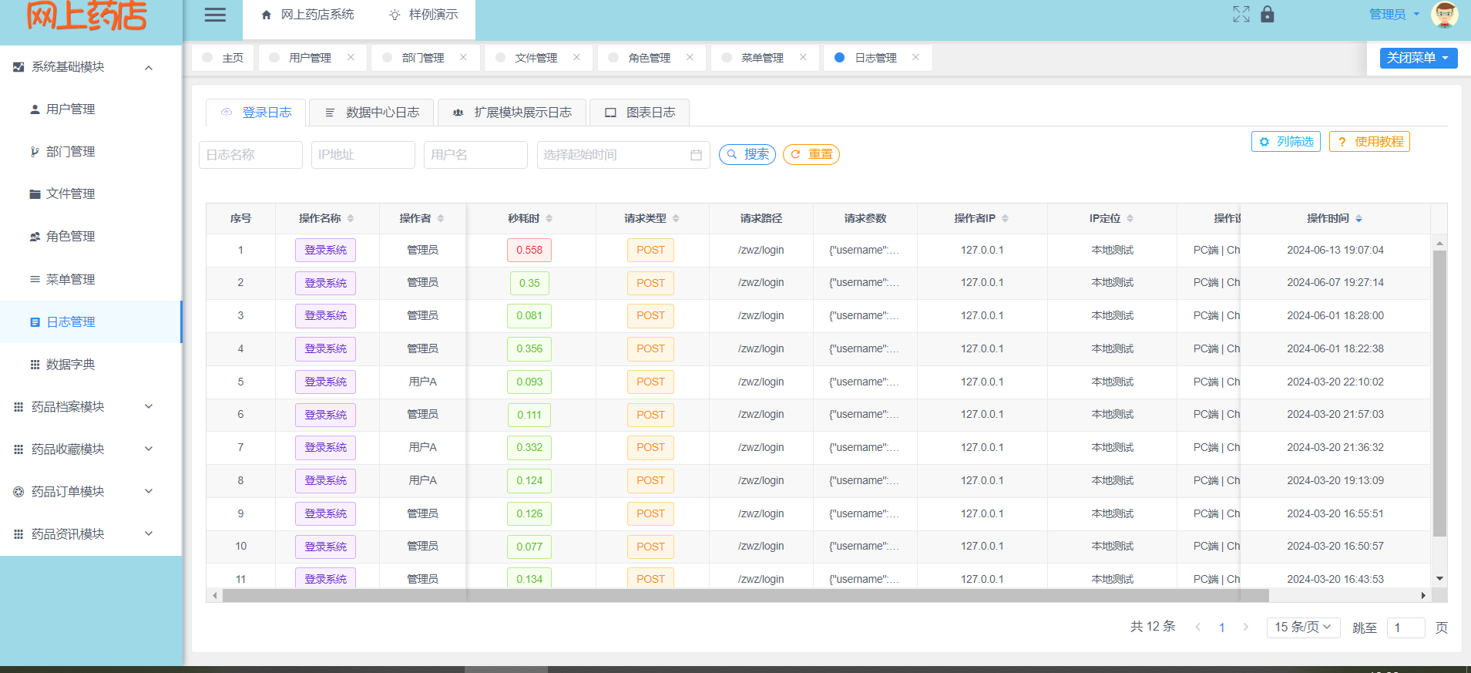Close the 角色管理 tab
1471x673 pixels.
click(690, 57)
